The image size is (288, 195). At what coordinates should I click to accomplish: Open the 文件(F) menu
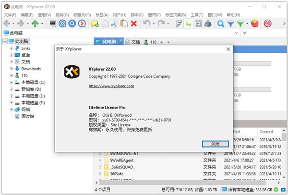[10, 15]
